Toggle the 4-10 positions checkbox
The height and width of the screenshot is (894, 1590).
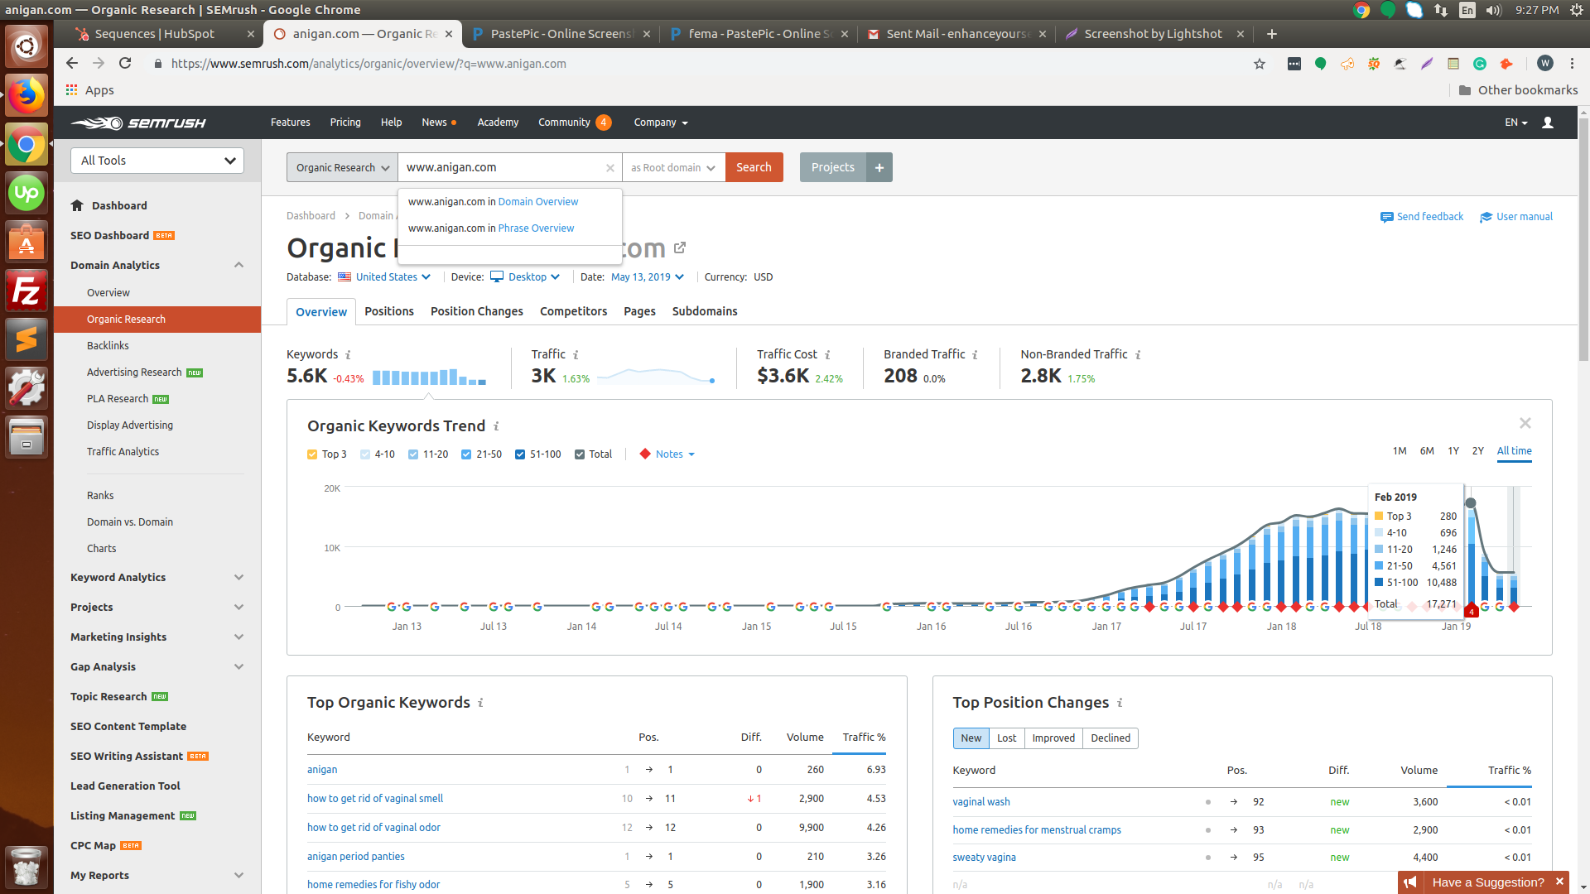(365, 454)
